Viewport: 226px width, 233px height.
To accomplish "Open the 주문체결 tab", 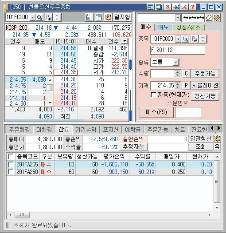I will [19, 130].
